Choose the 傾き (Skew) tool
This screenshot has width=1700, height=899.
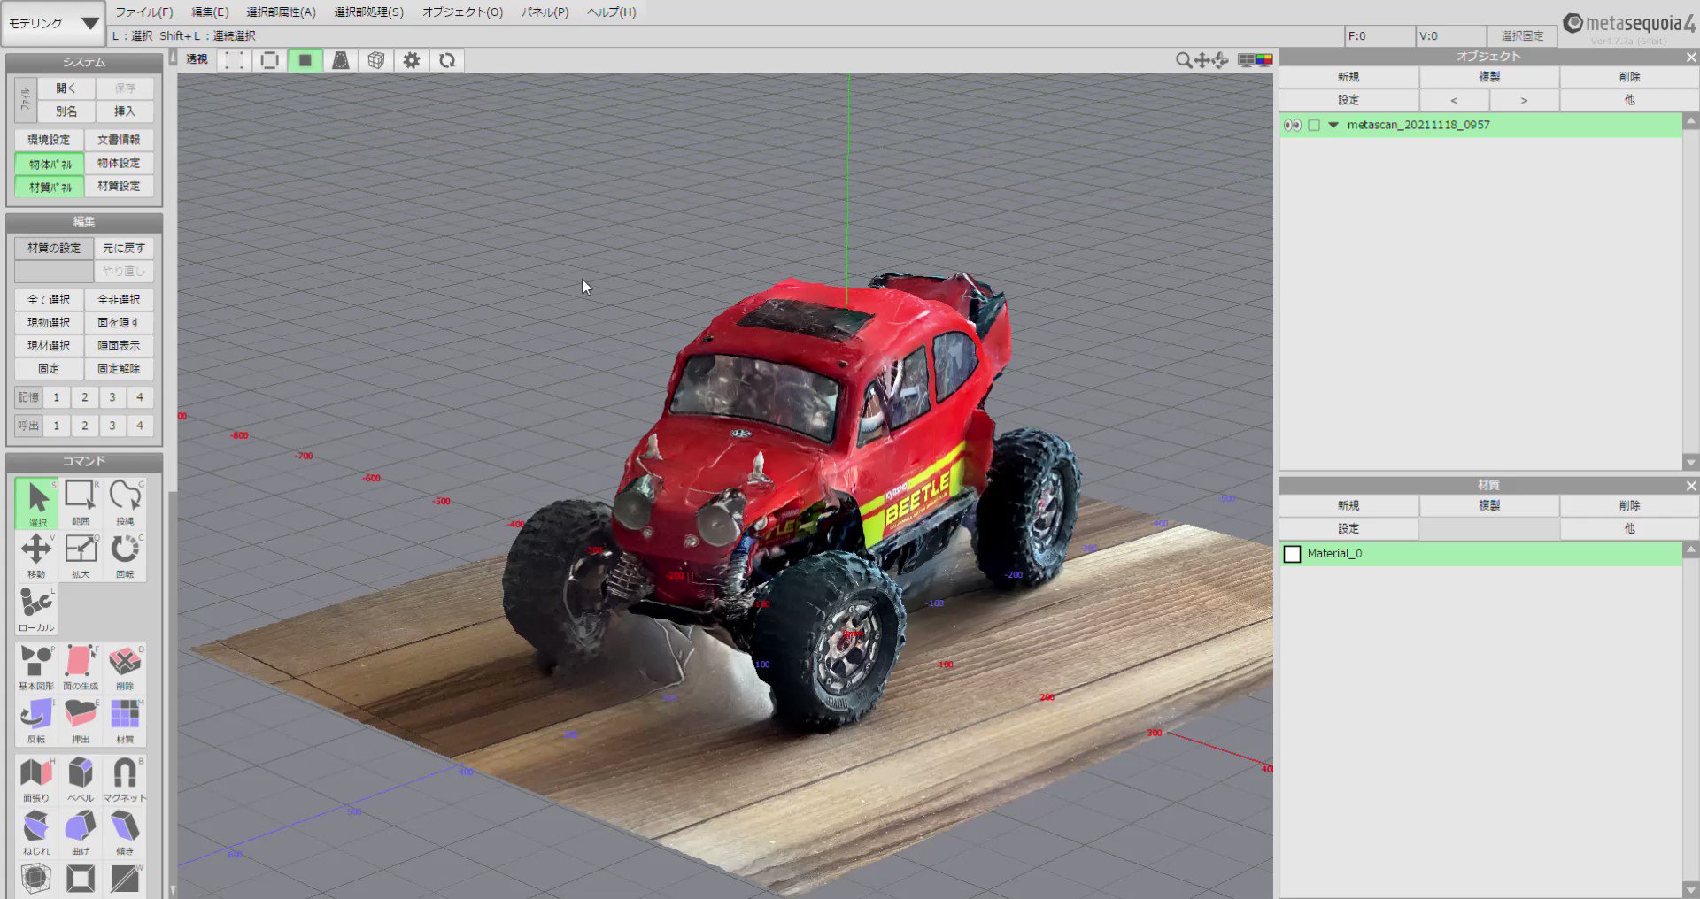(125, 833)
